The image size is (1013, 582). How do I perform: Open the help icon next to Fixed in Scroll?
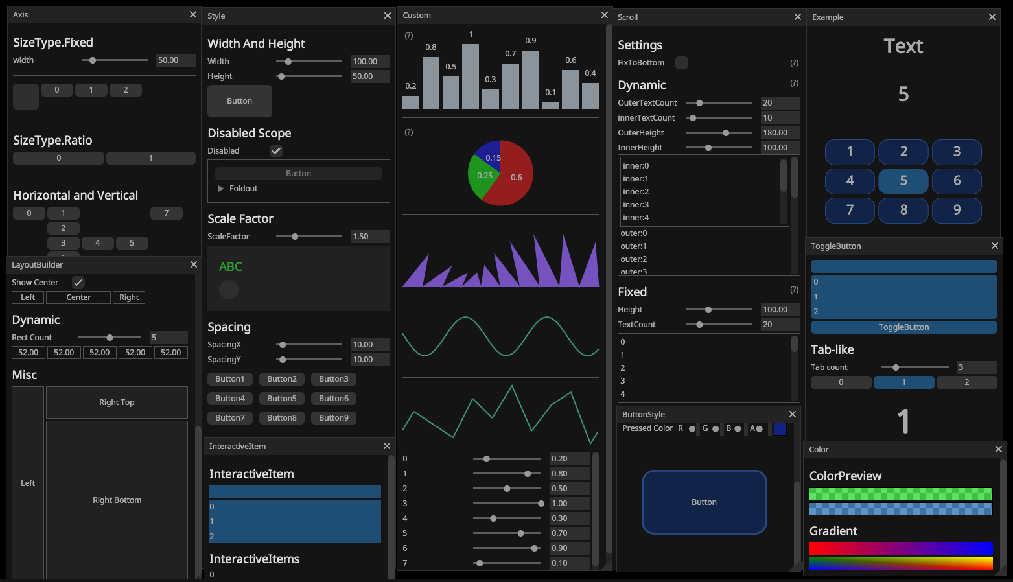click(x=795, y=290)
